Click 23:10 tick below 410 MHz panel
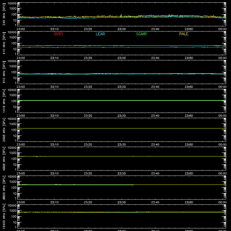The width and height of the screenshot is (231, 231). coord(54,58)
